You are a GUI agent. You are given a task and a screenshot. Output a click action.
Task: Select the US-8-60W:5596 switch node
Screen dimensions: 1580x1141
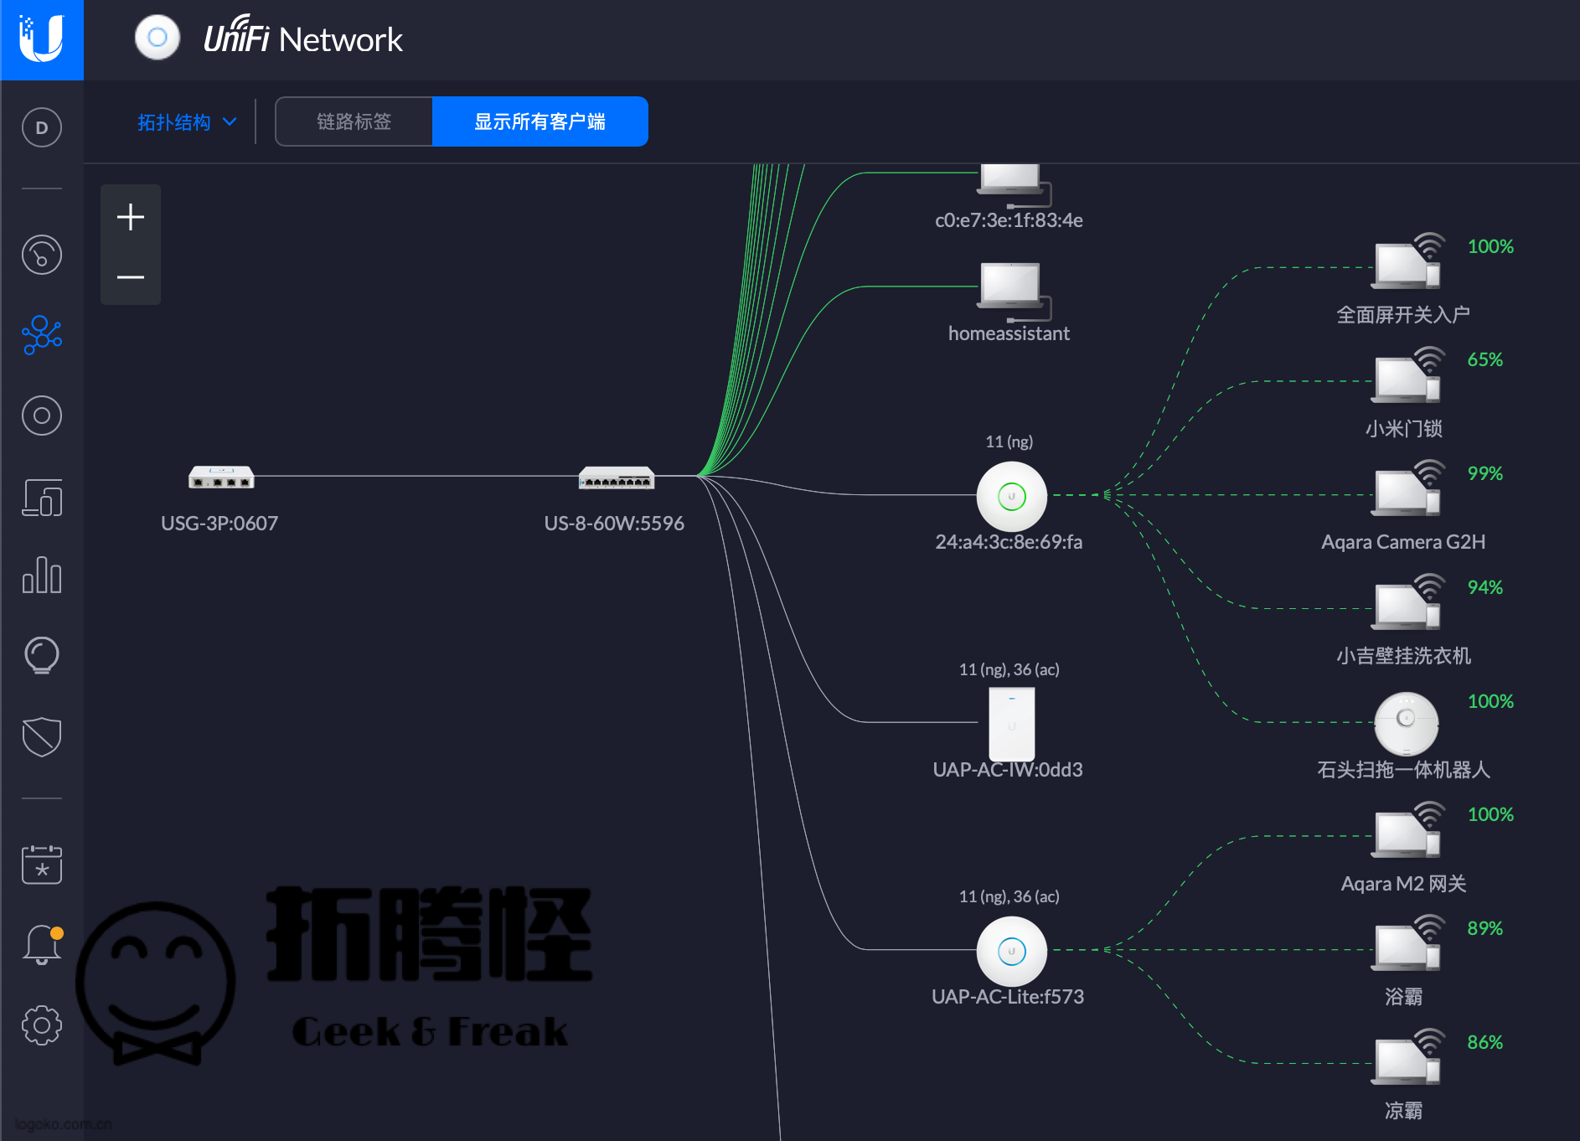click(616, 478)
